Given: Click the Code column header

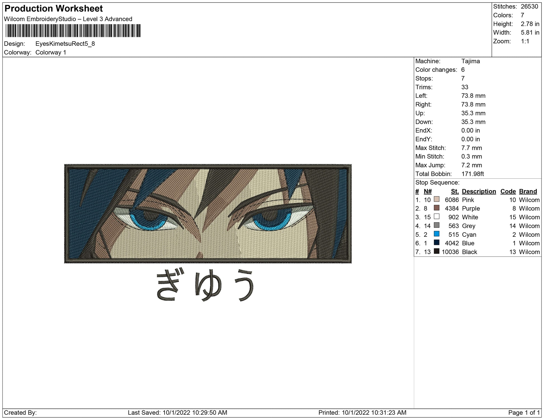Looking at the screenshot, I should (508, 191).
